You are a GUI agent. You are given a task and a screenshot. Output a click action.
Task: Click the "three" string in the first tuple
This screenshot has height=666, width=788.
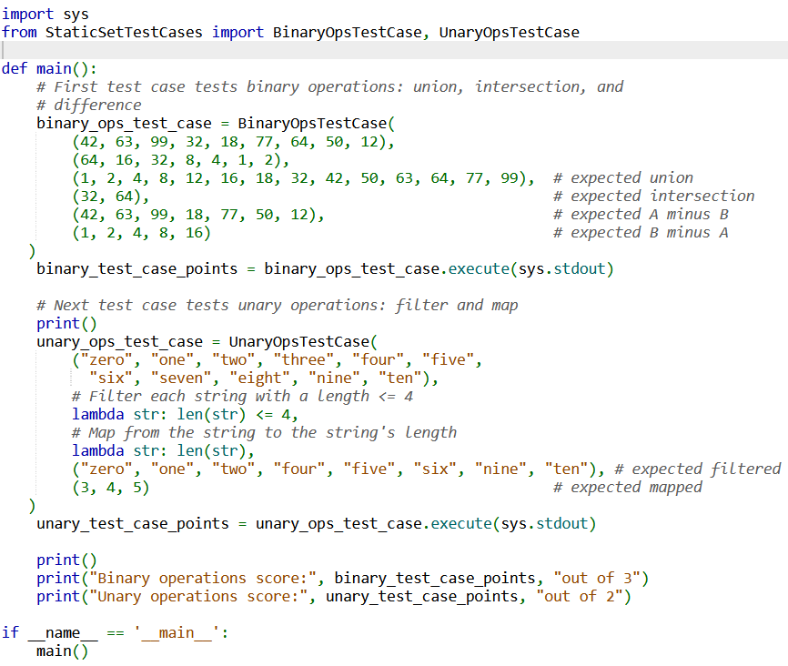pyautogui.click(x=303, y=360)
